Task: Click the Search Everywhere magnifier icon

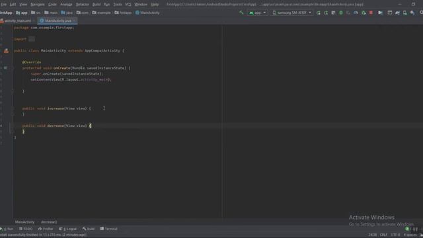Action: 421,13
